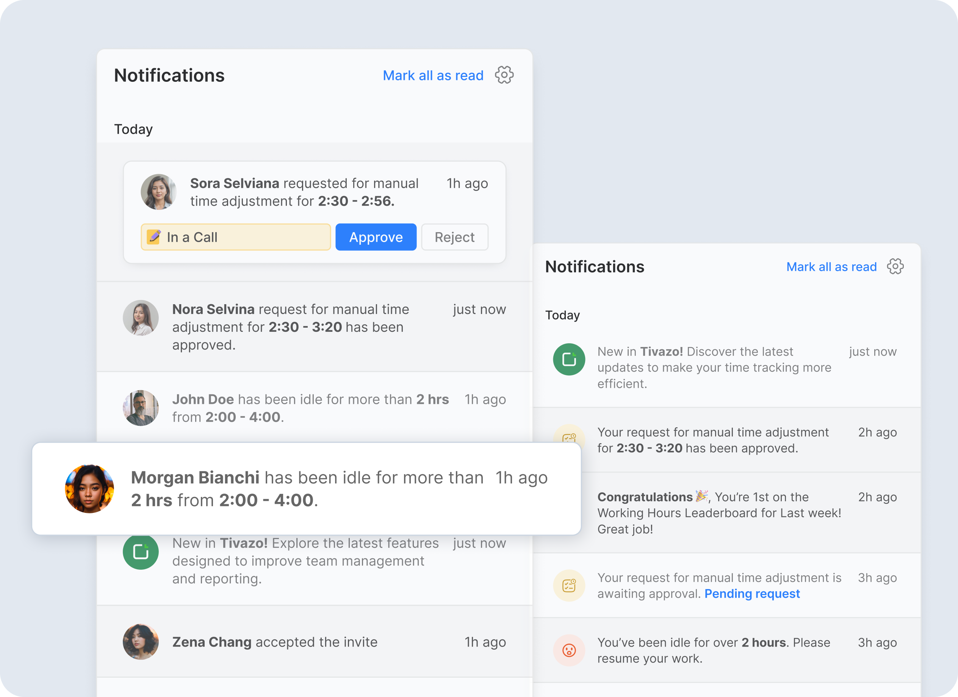Click the pending approval clipboard icon

pos(569,585)
